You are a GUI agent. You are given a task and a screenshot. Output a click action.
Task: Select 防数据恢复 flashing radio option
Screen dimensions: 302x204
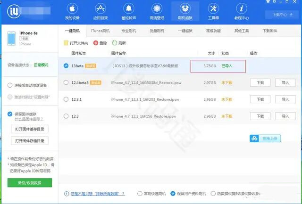[213, 194]
